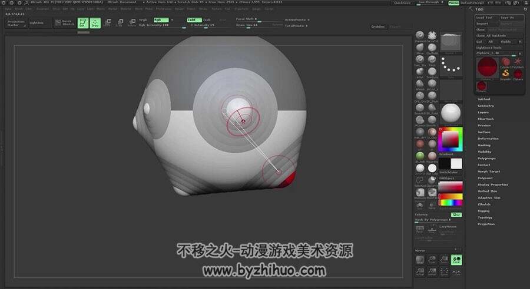Click the Quick Sketch button
530x289 pixels.
click(x=65, y=23)
